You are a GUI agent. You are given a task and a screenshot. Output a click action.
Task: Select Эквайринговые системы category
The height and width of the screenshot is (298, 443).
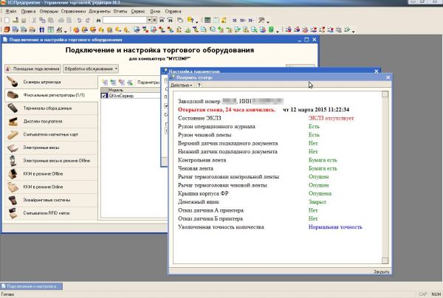pyautogui.click(x=48, y=199)
